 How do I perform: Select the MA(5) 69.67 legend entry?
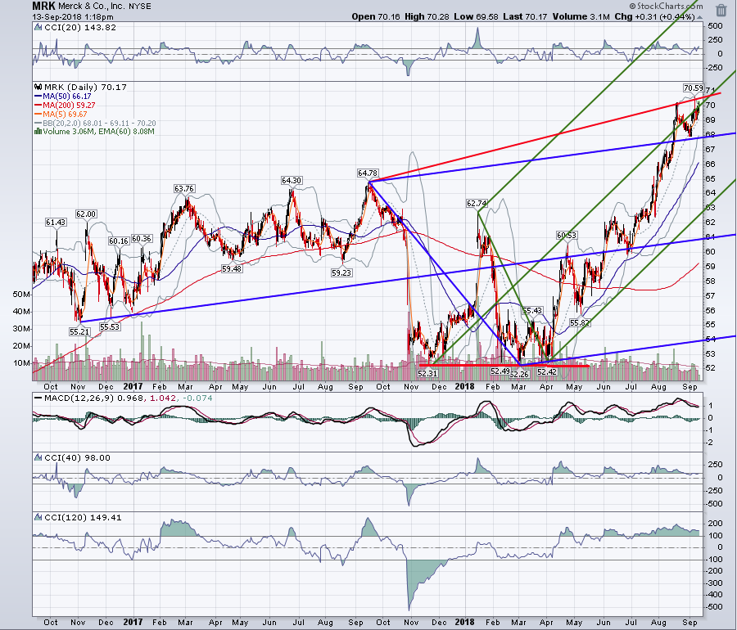coord(61,114)
